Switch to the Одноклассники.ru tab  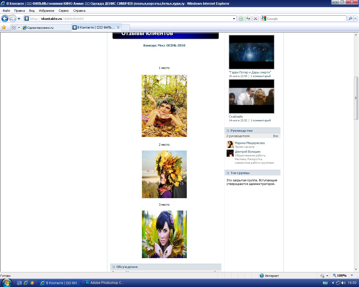[x=46, y=27]
